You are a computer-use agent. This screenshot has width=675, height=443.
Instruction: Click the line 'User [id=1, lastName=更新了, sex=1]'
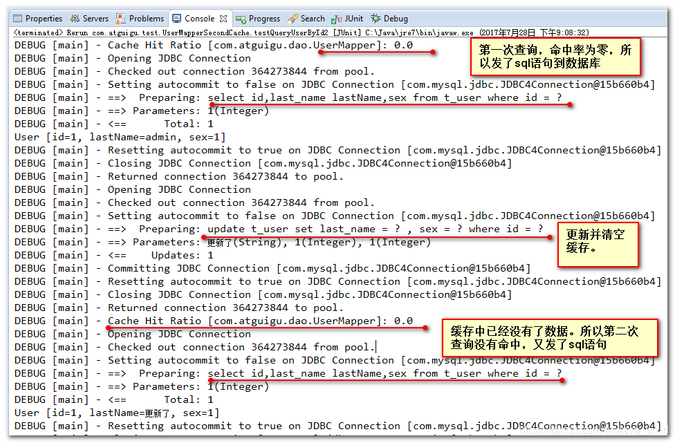117,413
